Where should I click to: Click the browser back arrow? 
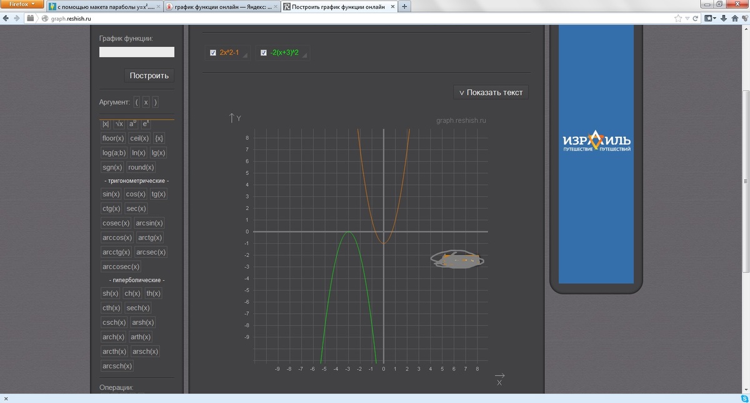tap(6, 19)
